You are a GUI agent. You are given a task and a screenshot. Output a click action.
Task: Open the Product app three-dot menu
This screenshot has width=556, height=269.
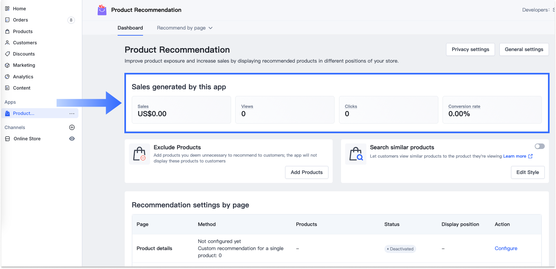tap(72, 114)
